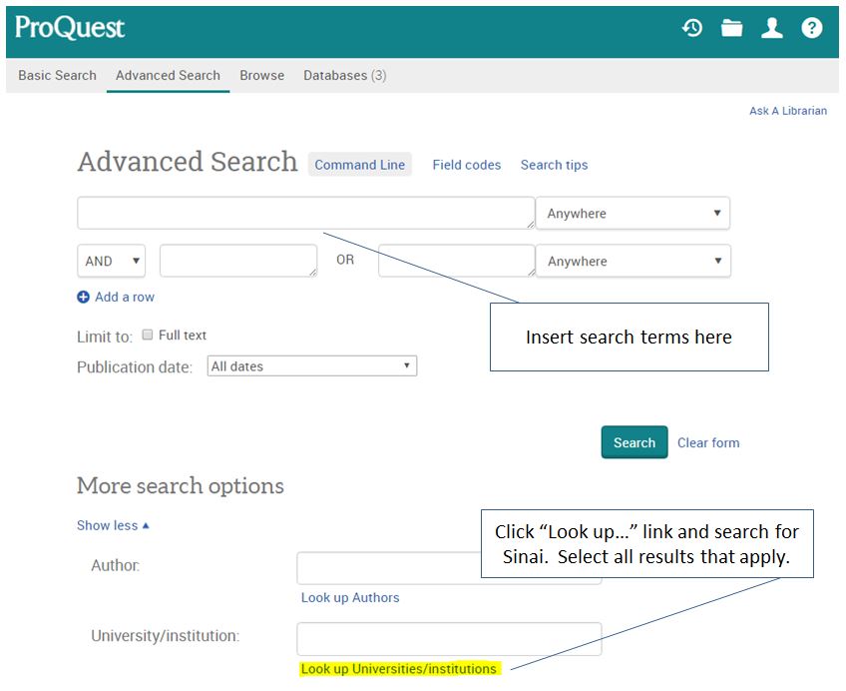Open the AND operator dropdown
846x691 pixels.
pos(112,261)
